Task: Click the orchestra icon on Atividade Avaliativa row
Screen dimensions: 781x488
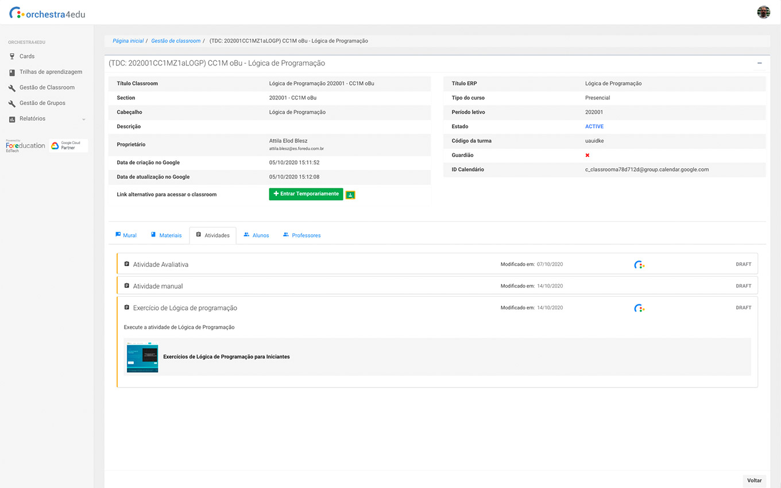Action: (639, 265)
